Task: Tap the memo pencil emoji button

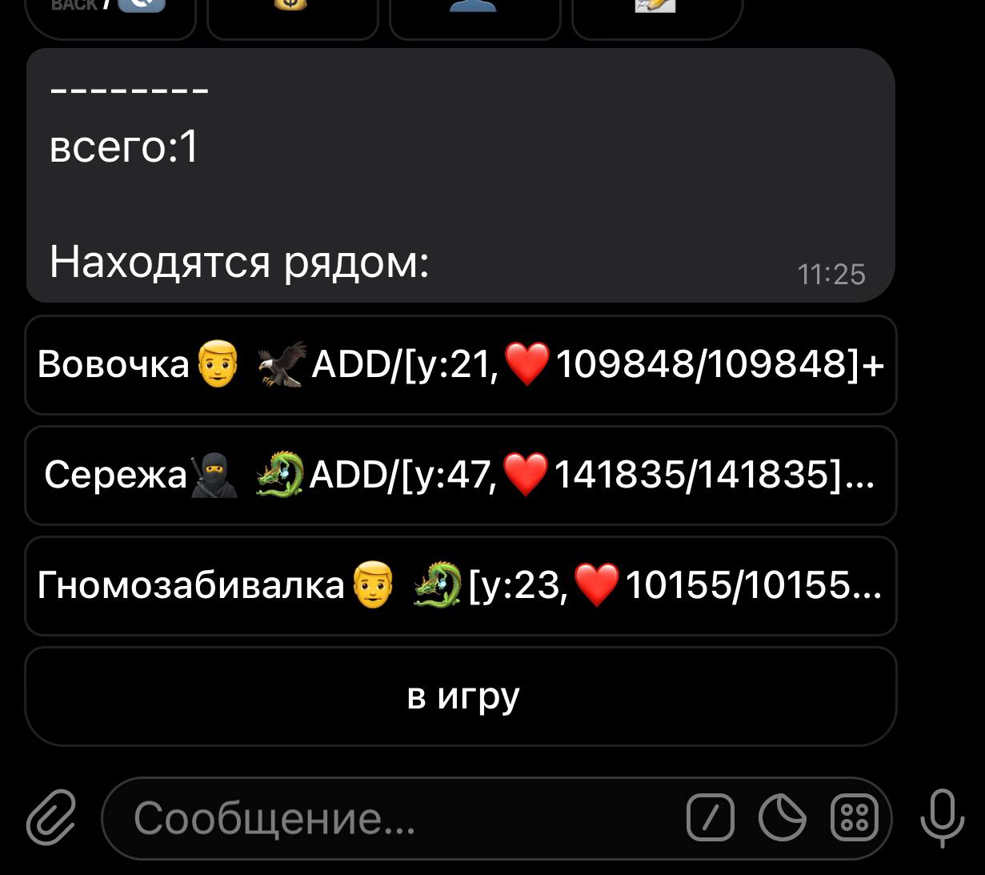Action: [658, 16]
